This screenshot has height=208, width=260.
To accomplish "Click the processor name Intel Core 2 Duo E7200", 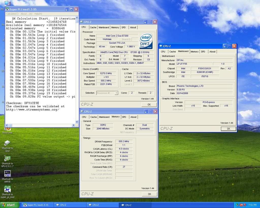I will [117, 36].
